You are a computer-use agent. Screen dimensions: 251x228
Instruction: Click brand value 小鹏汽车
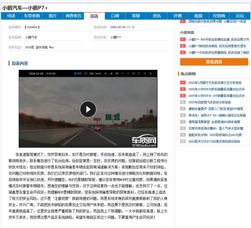31,37
